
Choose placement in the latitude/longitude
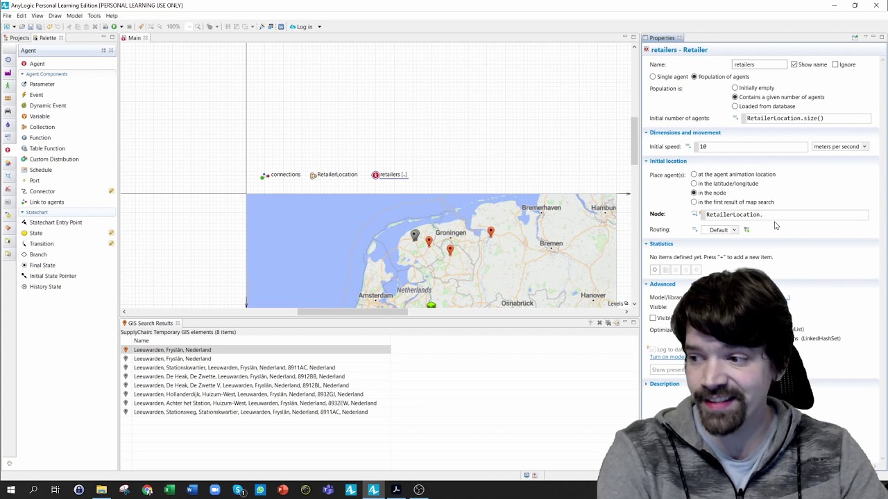(694, 184)
